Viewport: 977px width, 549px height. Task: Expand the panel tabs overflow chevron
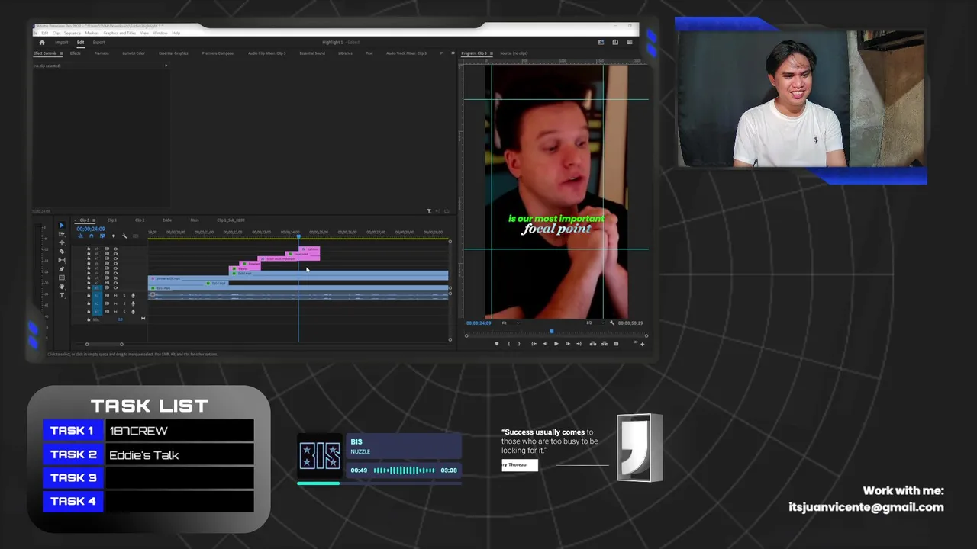[x=453, y=53]
